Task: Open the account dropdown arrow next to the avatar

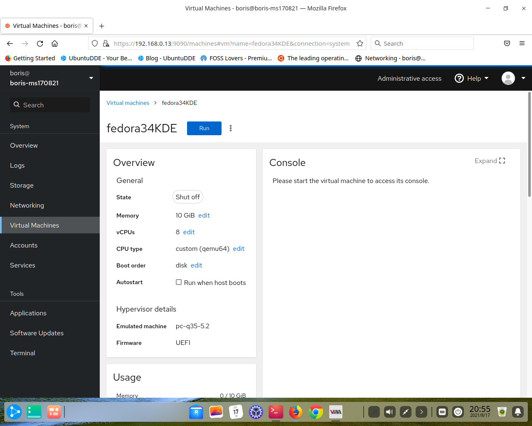Action: tap(522, 78)
